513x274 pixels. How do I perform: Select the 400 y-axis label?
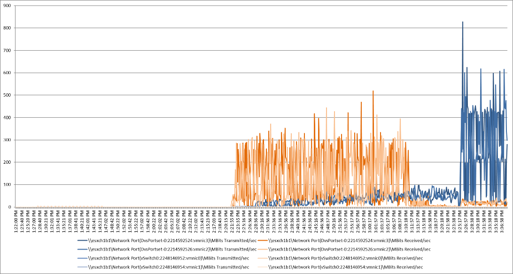point(7,118)
